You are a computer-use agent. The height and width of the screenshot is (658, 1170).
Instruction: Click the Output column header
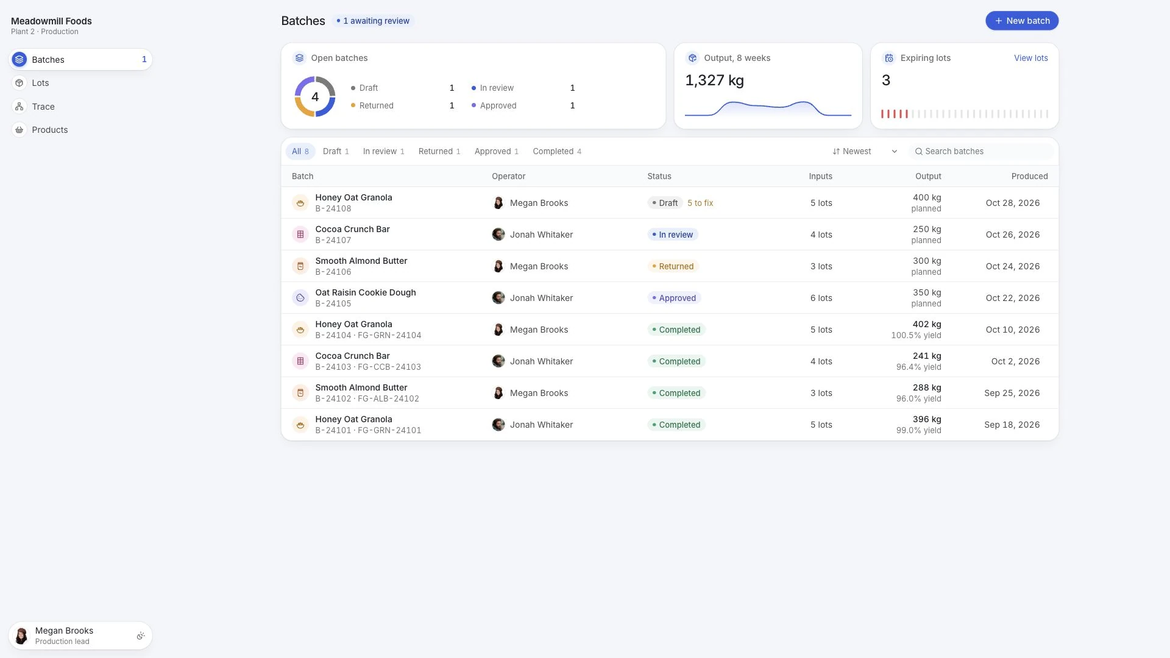928,176
